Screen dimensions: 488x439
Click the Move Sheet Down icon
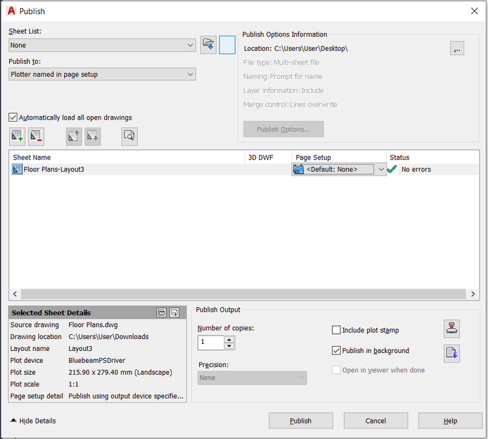(93, 136)
